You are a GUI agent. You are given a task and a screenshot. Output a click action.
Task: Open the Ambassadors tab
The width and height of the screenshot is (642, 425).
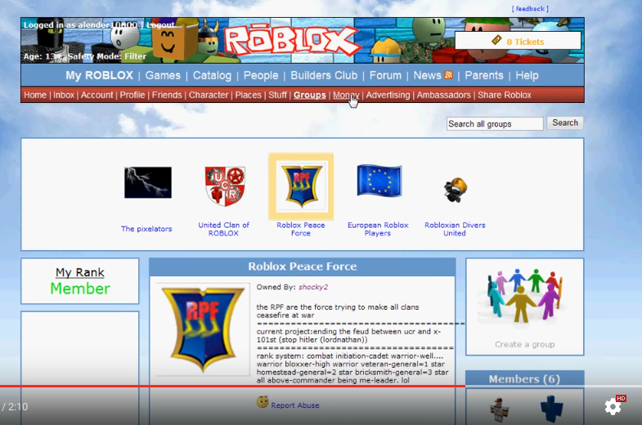pyautogui.click(x=444, y=95)
